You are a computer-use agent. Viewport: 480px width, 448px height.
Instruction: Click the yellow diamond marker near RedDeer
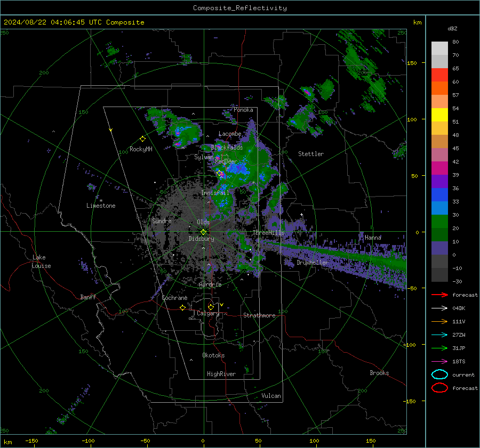[219, 173]
